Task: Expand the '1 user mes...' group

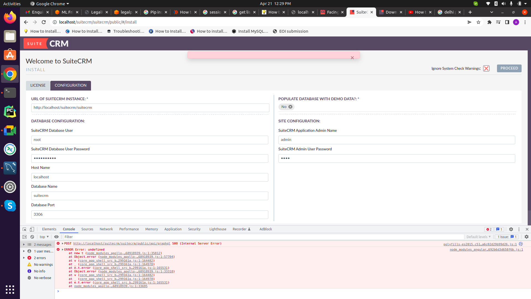Action: click(24, 251)
